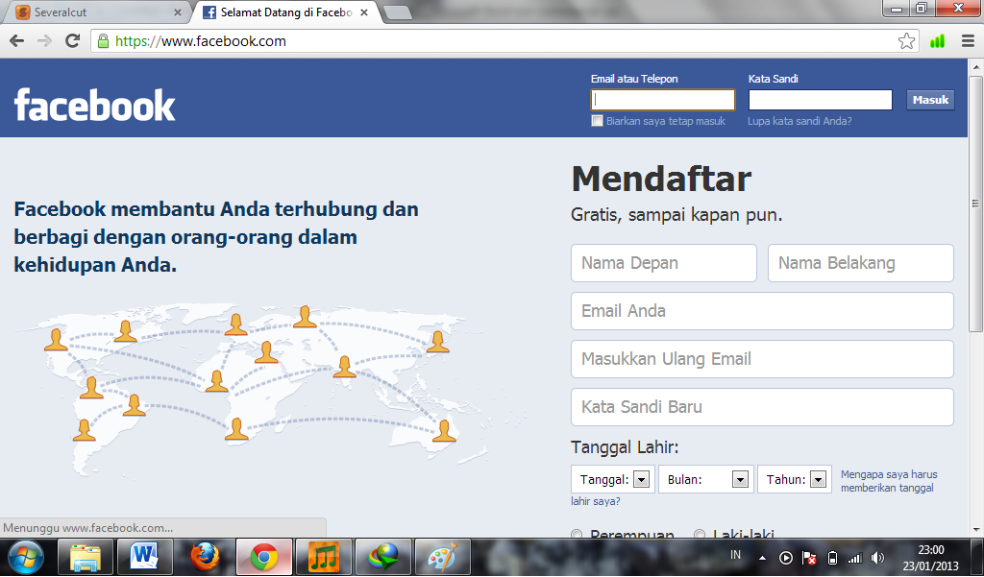Go back with browser back arrow
The width and height of the screenshot is (984, 577).
(17, 41)
